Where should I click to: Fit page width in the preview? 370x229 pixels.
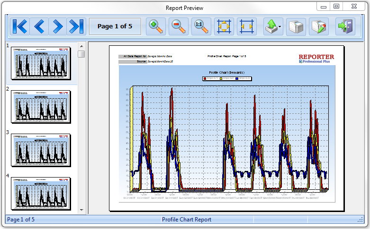(x=247, y=26)
